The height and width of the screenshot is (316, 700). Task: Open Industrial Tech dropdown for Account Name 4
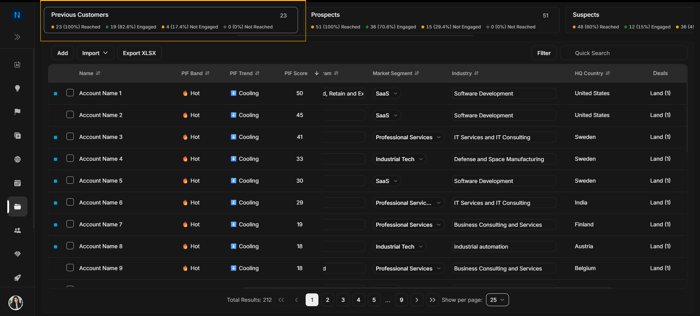pyautogui.click(x=399, y=159)
